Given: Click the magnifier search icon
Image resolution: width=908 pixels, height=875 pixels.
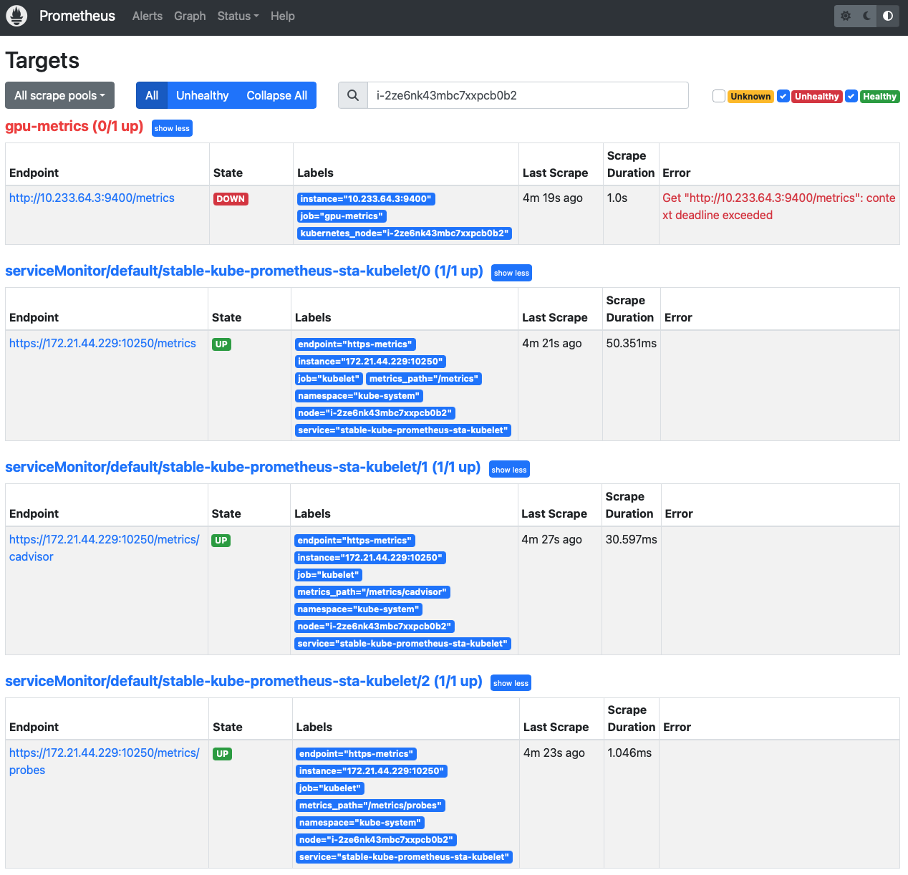Looking at the screenshot, I should coord(353,95).
